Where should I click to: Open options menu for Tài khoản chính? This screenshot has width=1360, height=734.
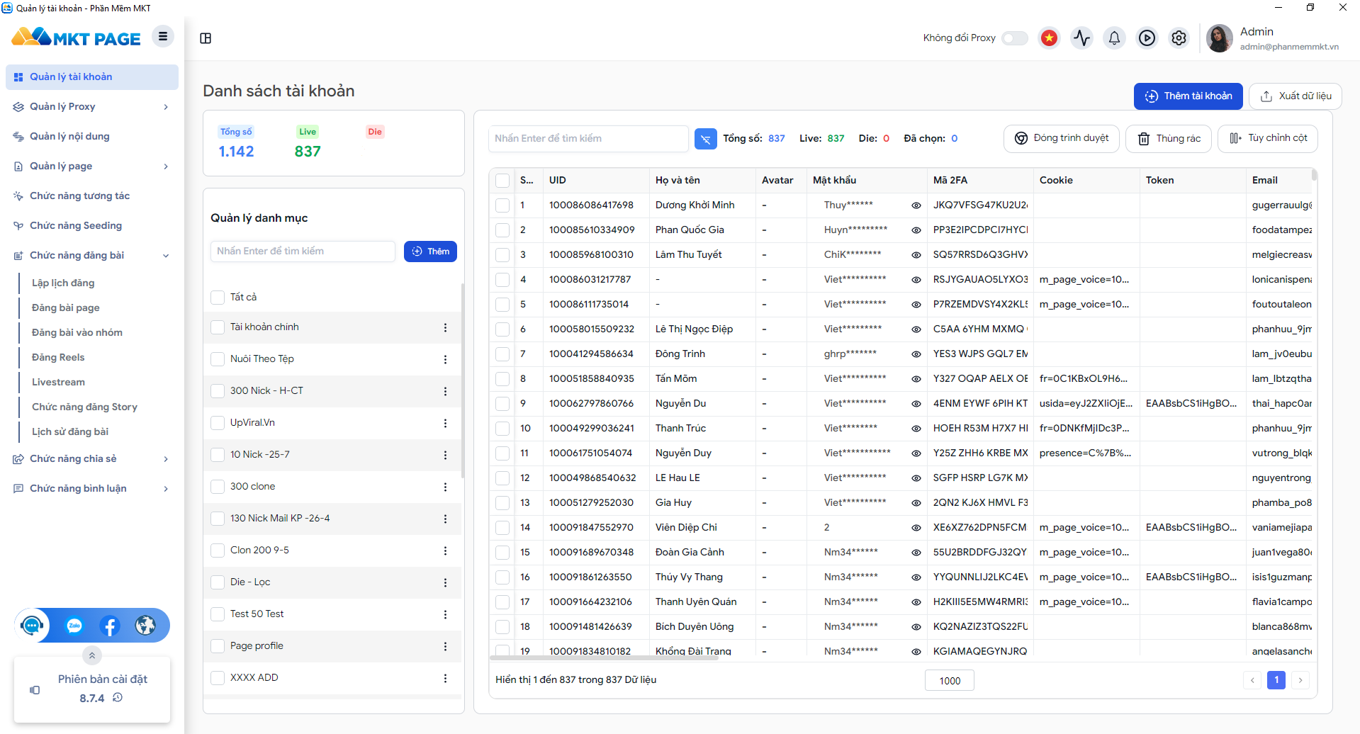(445, 327)
